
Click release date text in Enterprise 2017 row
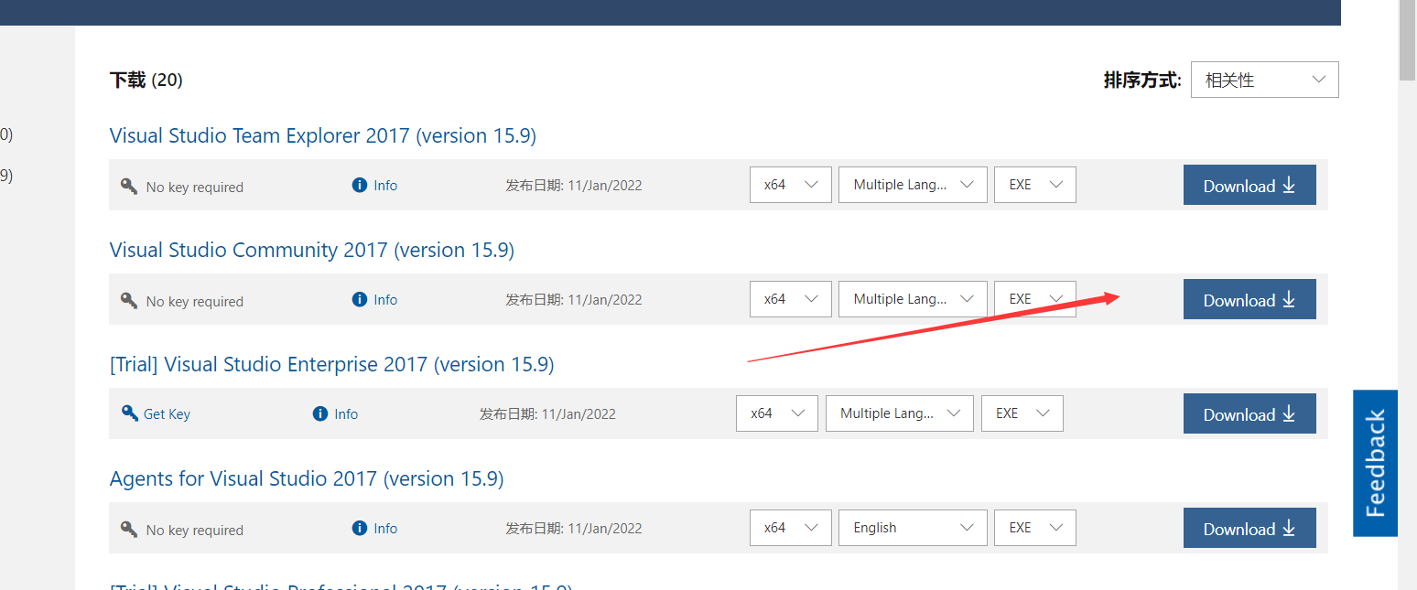coord(547,414)
